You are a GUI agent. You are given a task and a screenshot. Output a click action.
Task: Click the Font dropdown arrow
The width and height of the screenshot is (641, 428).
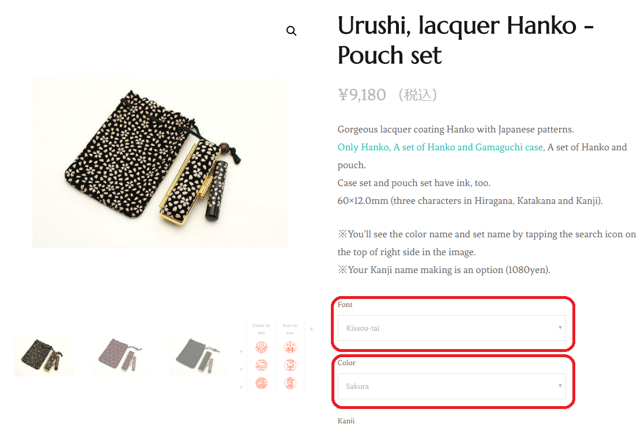560,328
